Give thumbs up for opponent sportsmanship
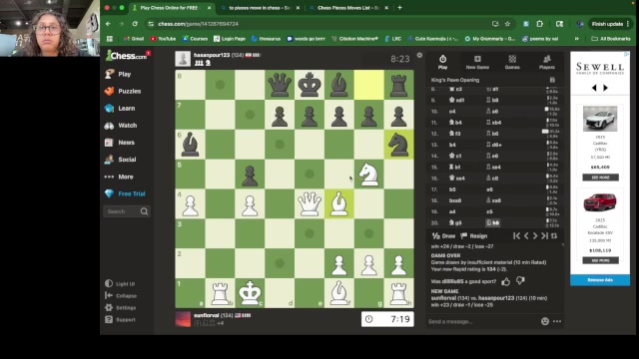 506,281
